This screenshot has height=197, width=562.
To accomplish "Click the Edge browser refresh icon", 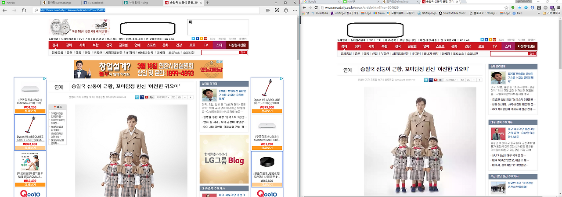I will [x=24, y=10].
